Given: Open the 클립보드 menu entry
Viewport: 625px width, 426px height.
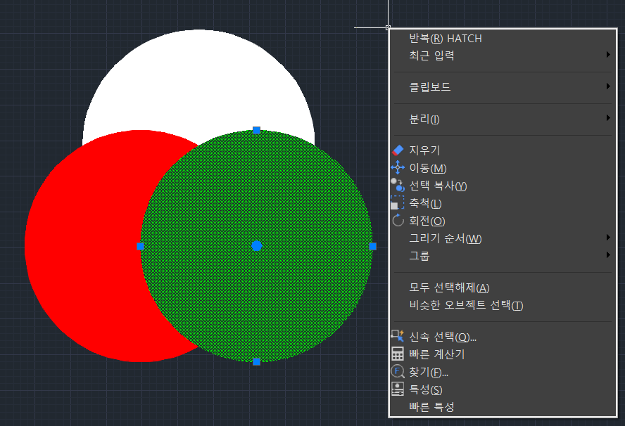Looking at the screenshot, I should (x=503, y=86).
